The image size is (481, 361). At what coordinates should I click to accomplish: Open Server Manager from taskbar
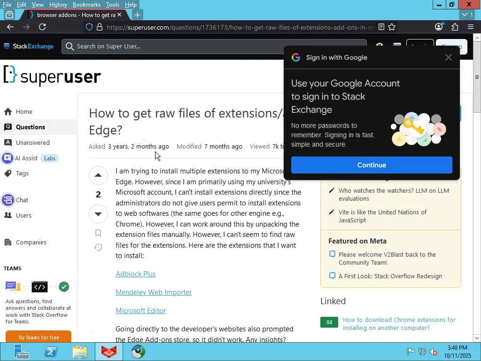coord(21,352)
